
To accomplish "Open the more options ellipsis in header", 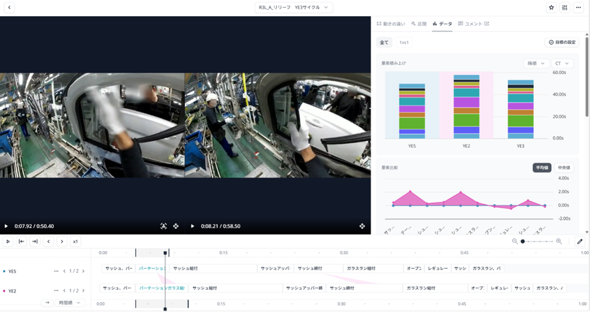I will (x=578, y=7).
